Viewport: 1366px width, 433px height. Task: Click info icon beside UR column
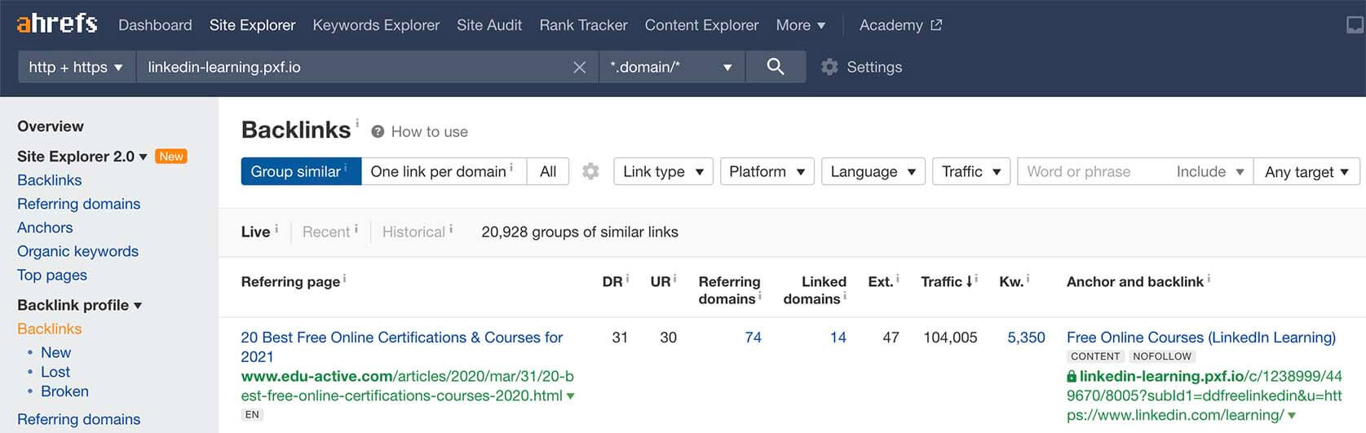point(675,278)
